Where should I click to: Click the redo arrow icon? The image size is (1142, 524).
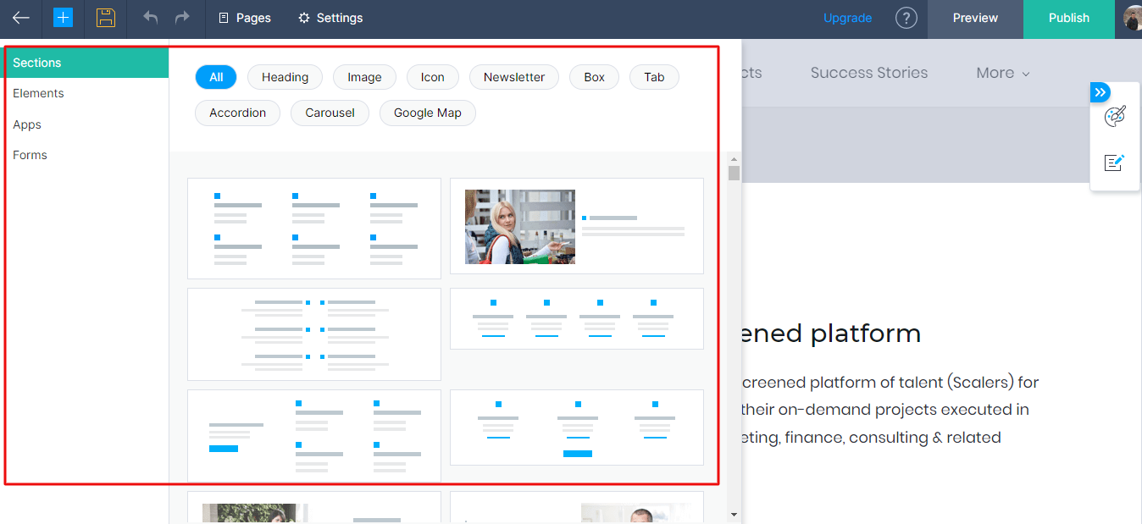pos(181,18)
